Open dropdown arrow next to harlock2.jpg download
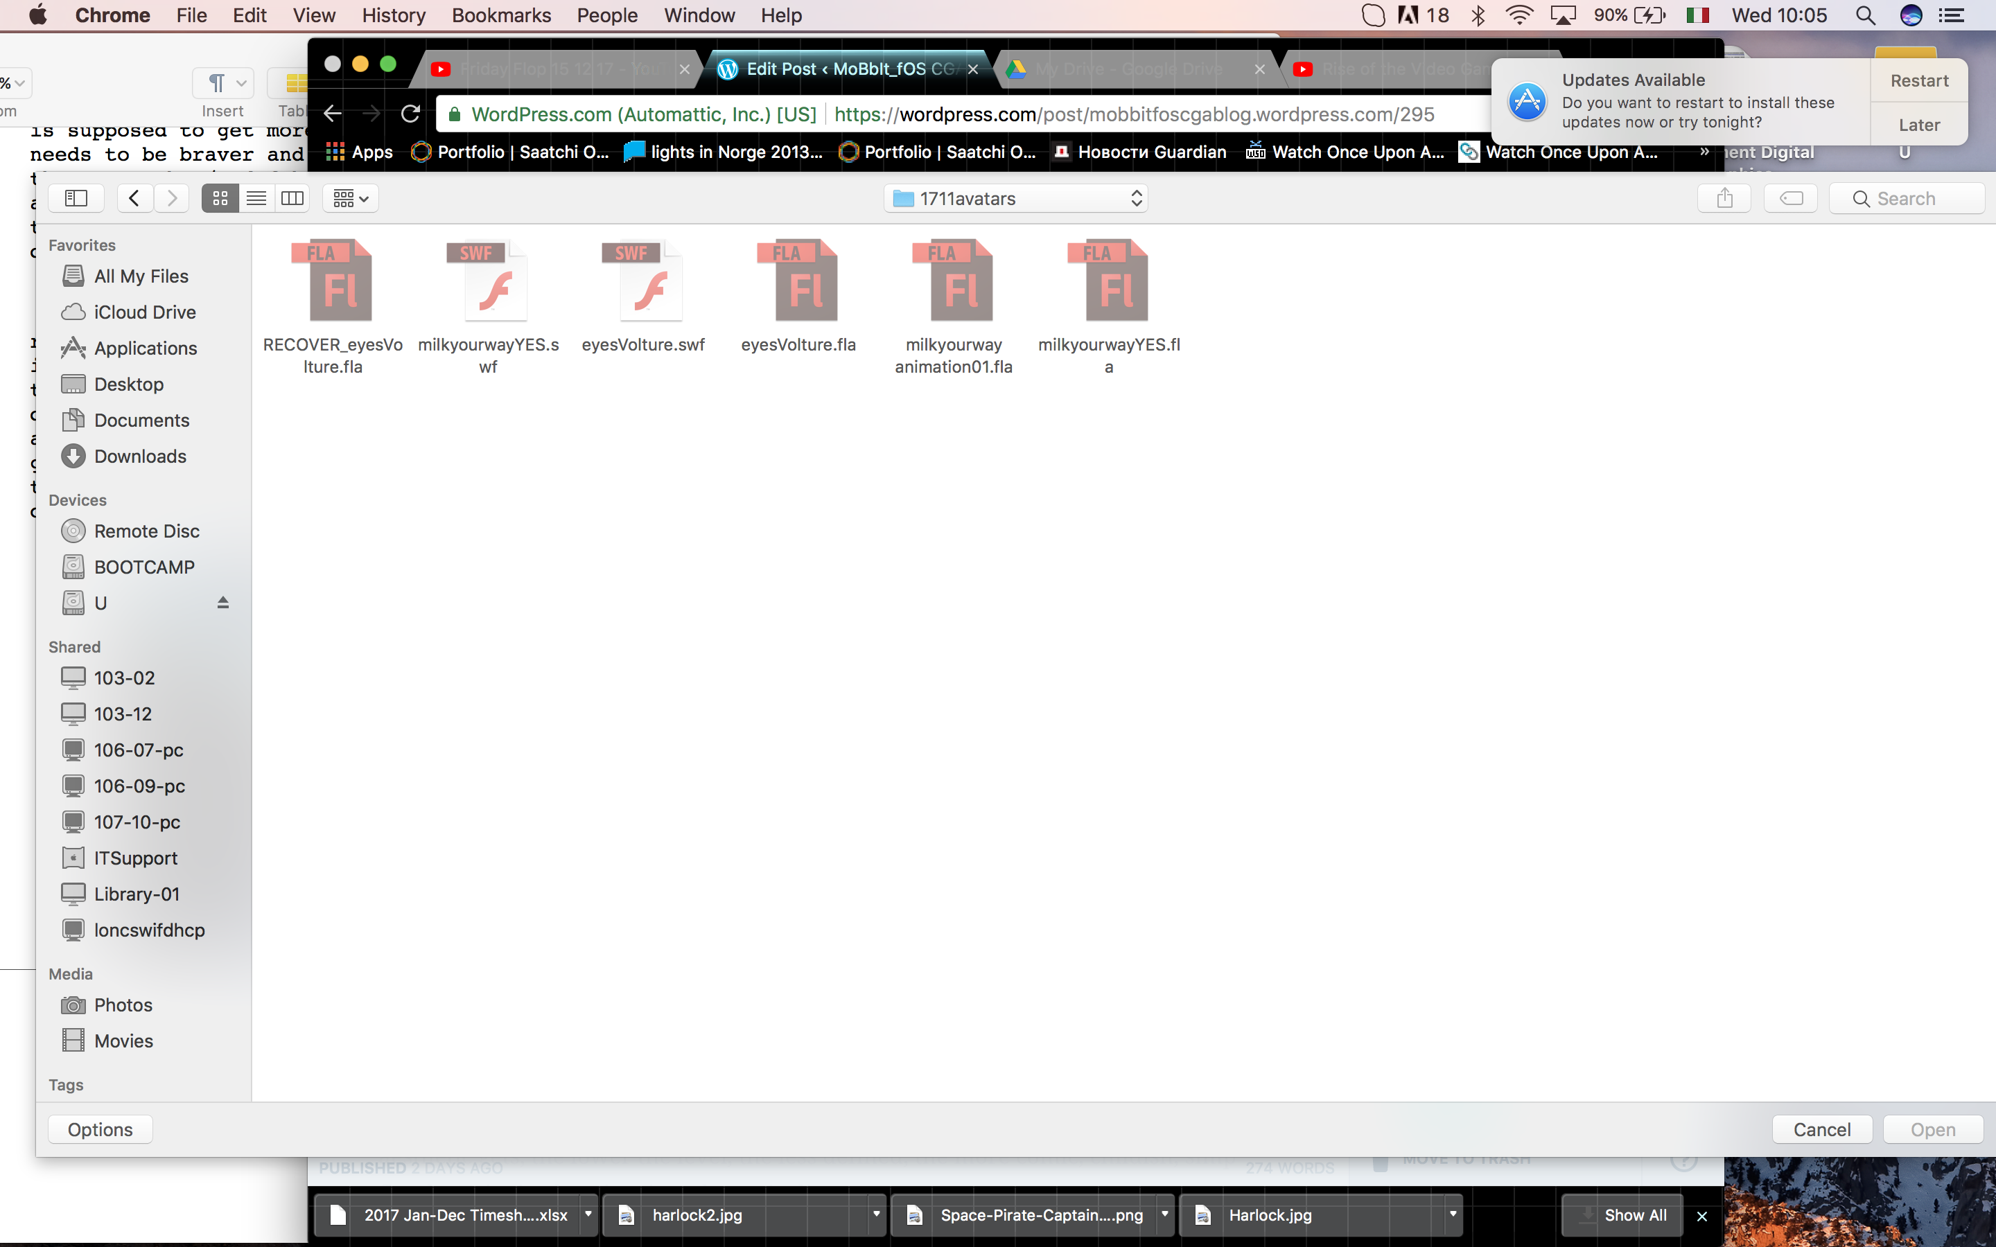This screenshot has width=1996, height=1247. coord(876,1214)
